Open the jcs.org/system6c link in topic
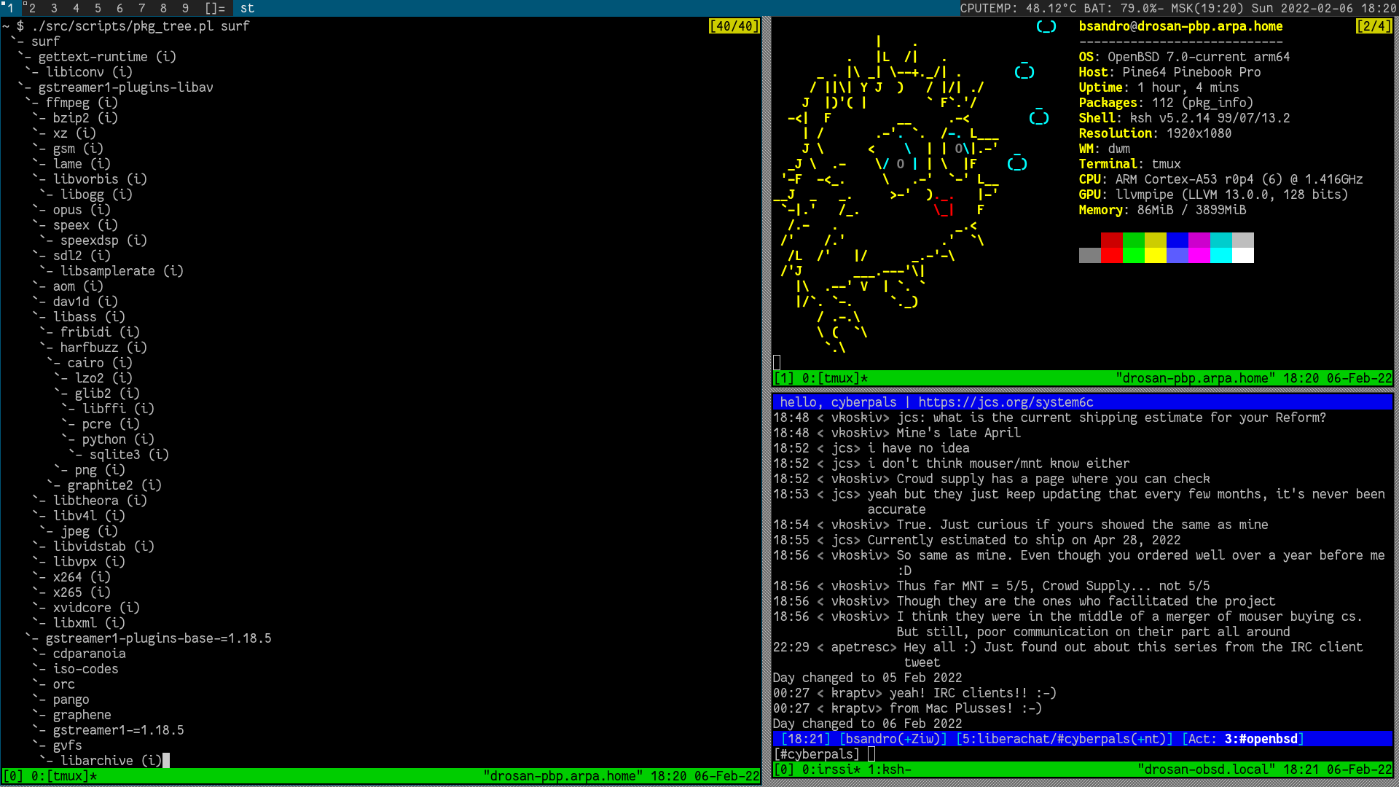Image resolution: width=1399 pixels, height=787 pixels. tap(1006, 402)
